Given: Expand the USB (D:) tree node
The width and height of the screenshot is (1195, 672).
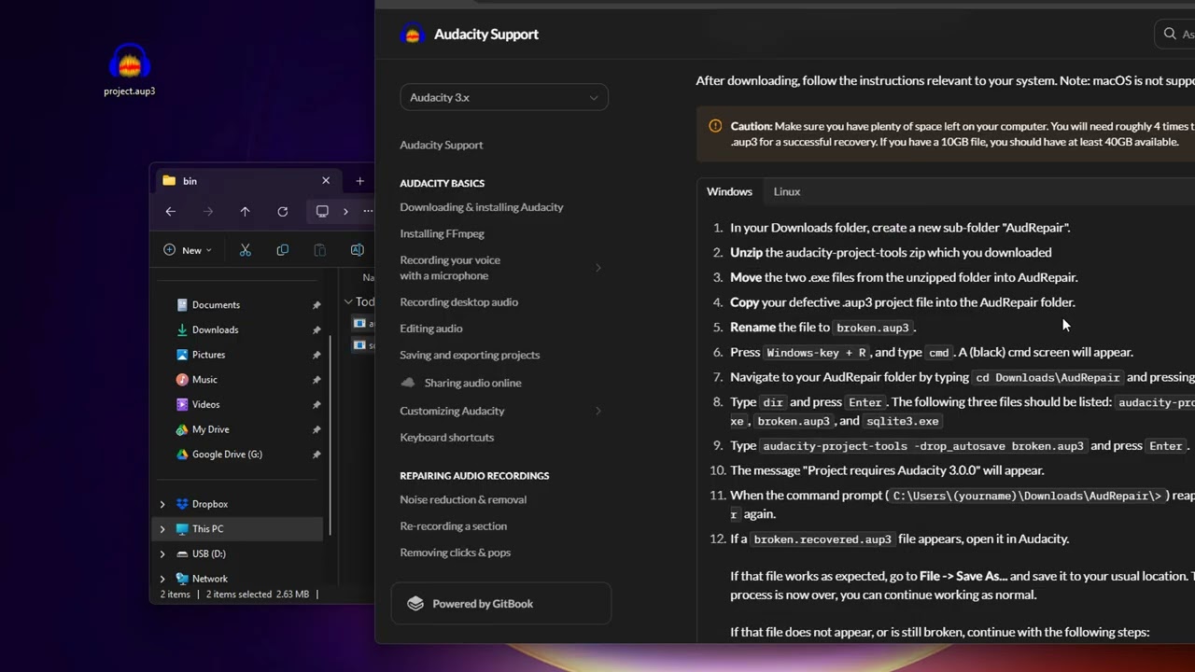Looking at the screenshot, I should [162, 553].
